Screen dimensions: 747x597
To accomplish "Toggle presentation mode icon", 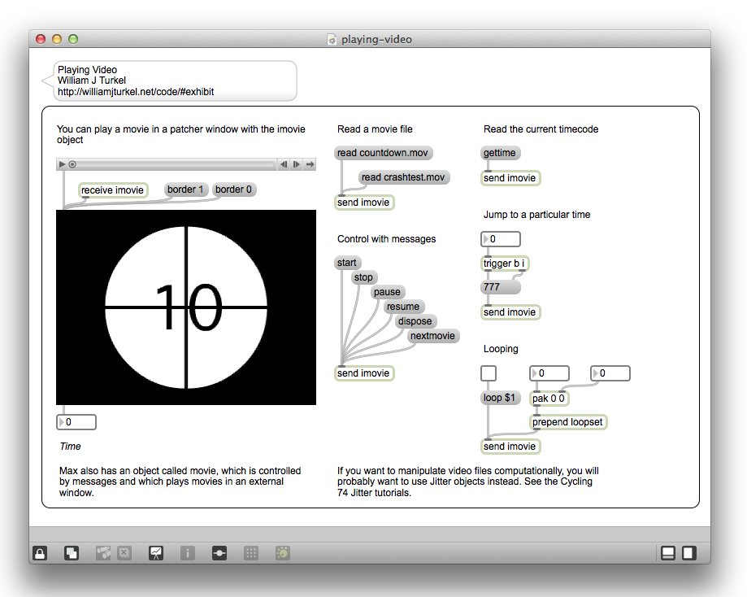I will point(155,553).
